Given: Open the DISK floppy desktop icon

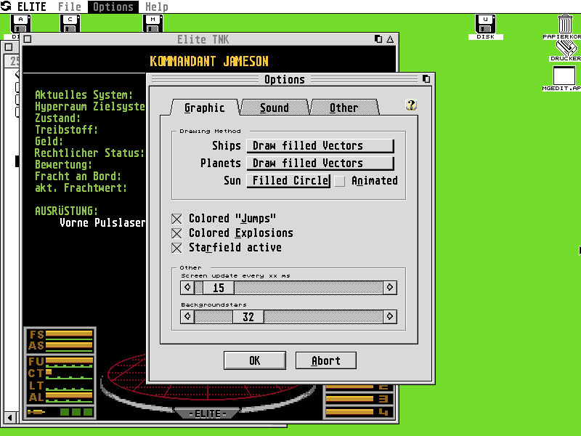Looking at the screenshot, I should point(485,25).
